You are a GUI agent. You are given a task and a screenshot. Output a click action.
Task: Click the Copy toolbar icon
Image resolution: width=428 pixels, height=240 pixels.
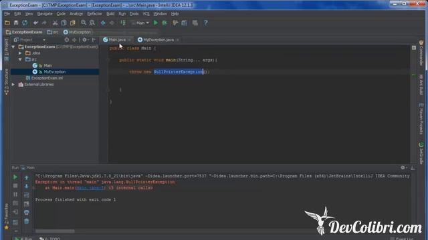coord(64,23)
